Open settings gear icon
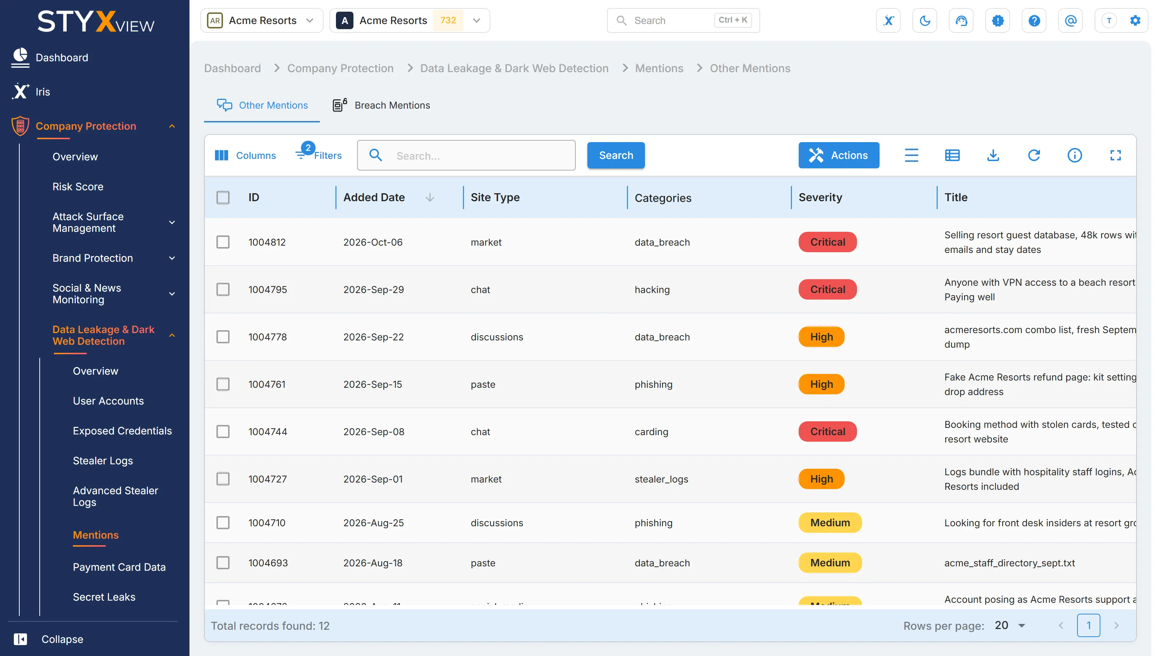 pos(1135,20)
